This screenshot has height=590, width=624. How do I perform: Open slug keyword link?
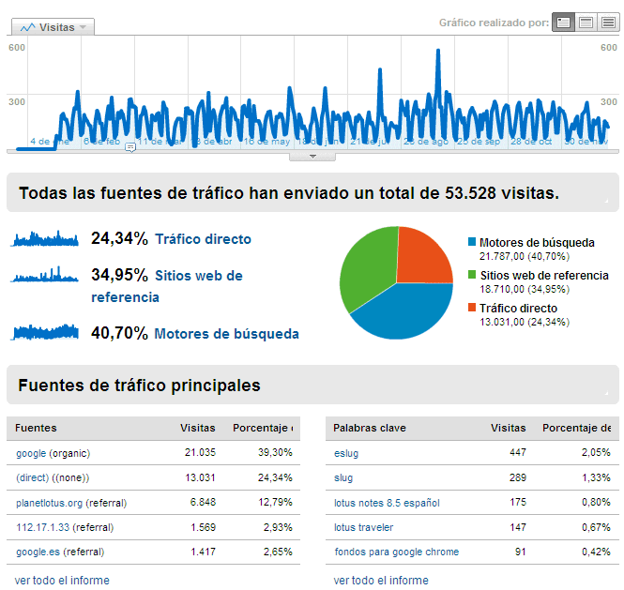343,477
